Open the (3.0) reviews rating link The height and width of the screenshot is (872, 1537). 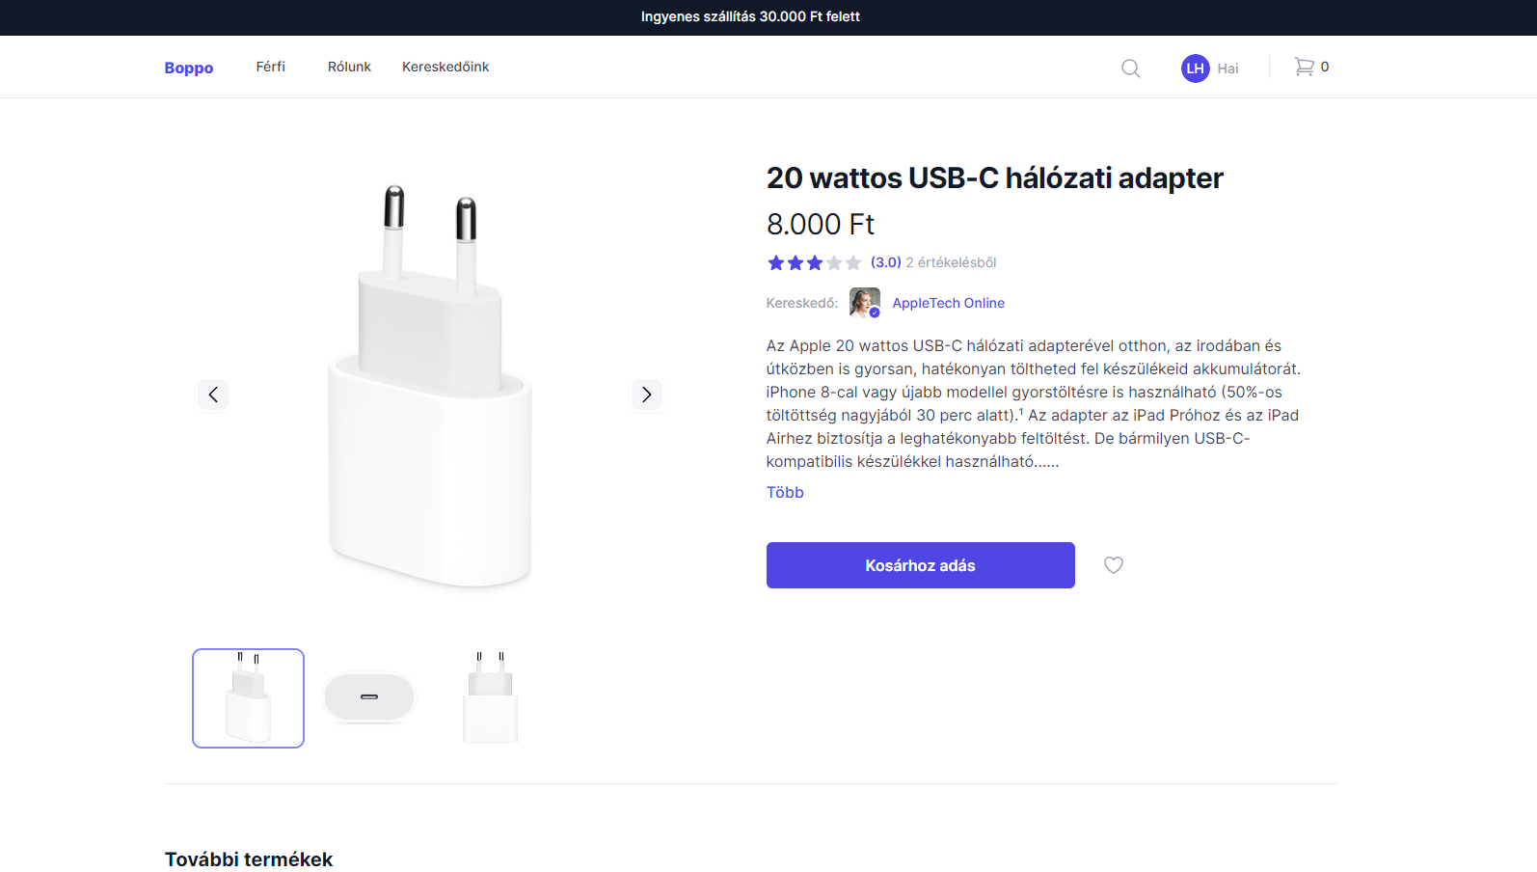click(x=886, y=262)
